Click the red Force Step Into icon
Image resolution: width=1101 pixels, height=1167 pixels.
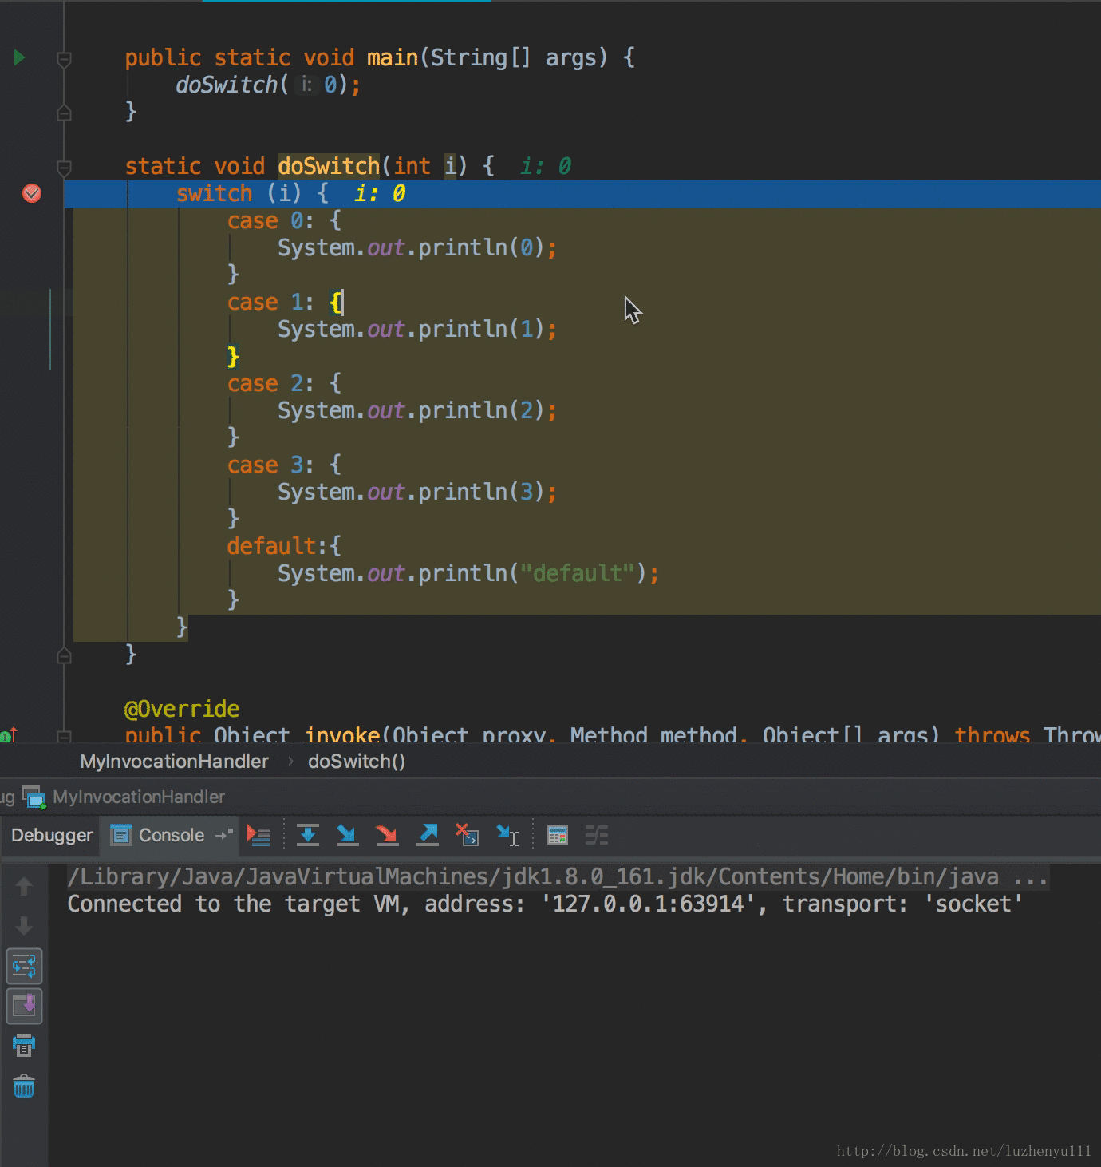click(x=387, y=836)
